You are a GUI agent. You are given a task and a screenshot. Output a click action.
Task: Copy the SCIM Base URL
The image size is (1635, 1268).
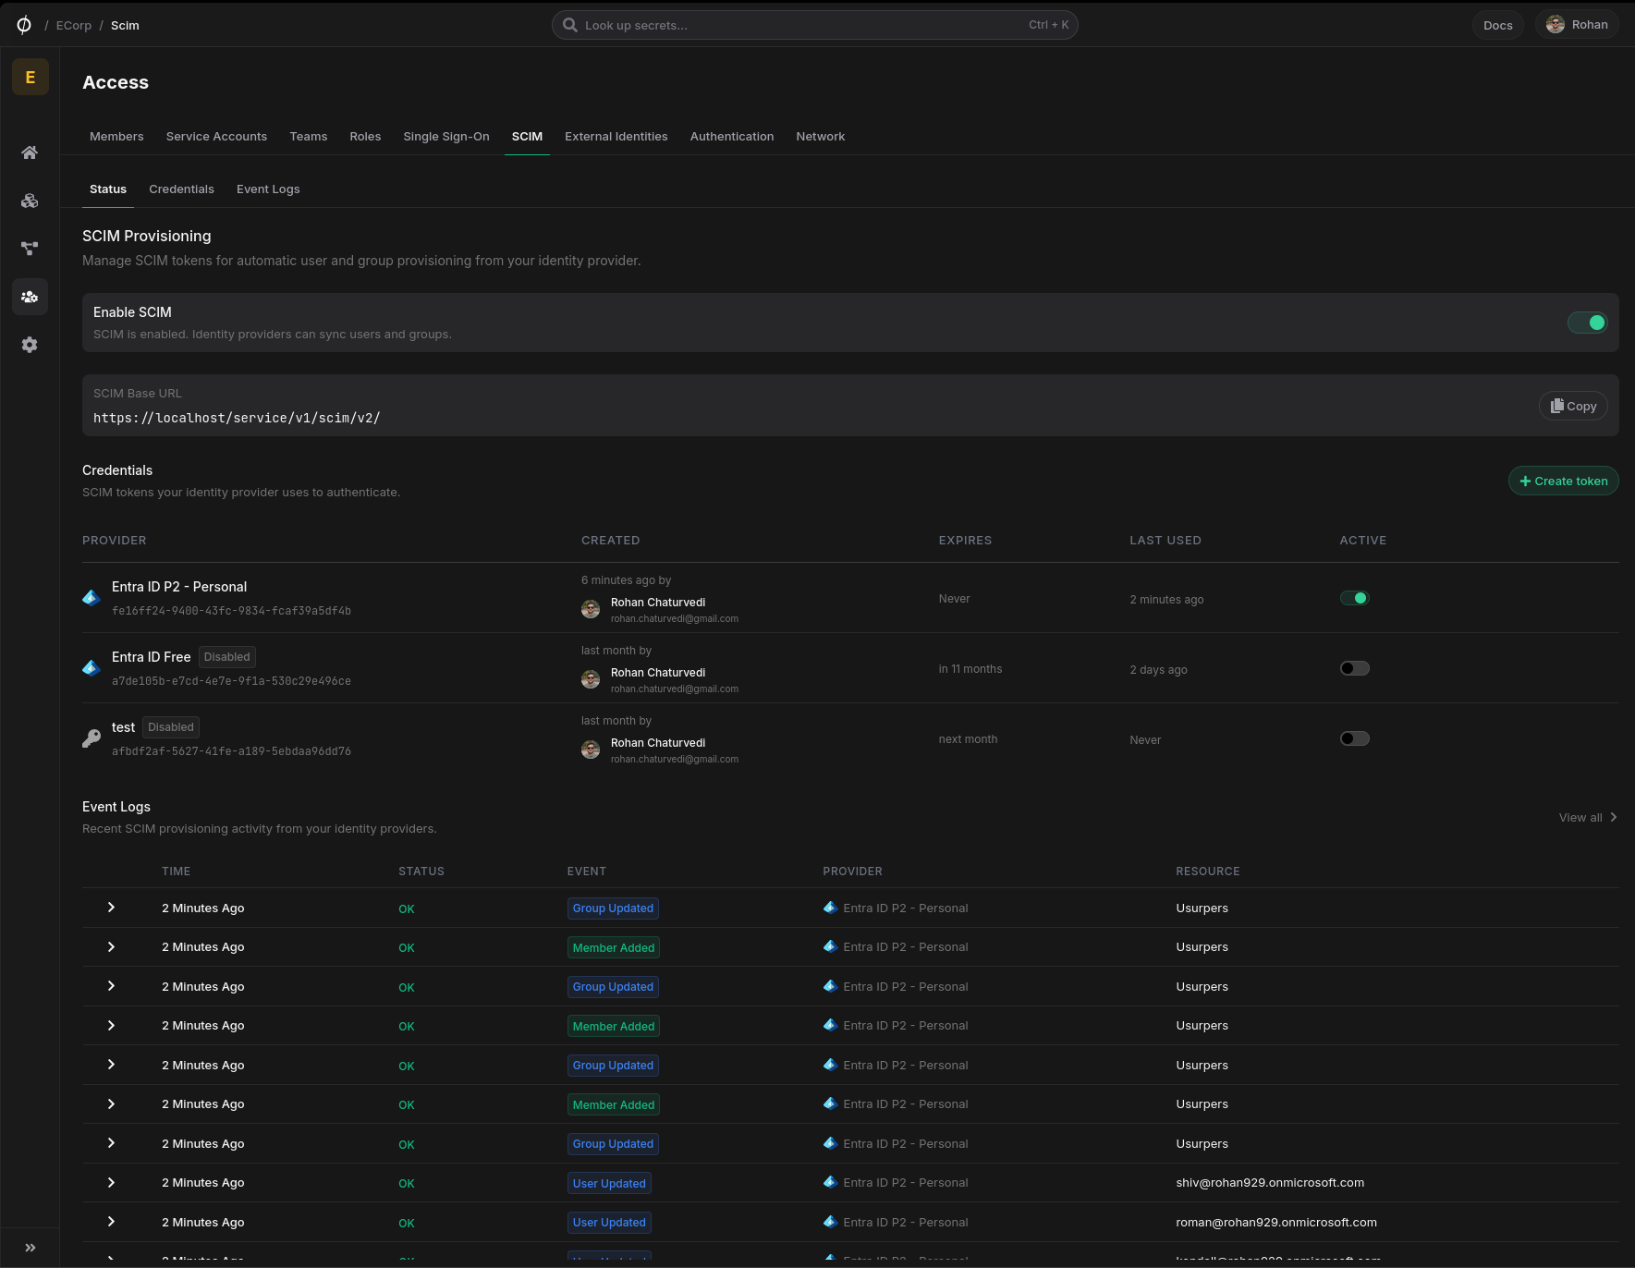tap(1574, 406)
